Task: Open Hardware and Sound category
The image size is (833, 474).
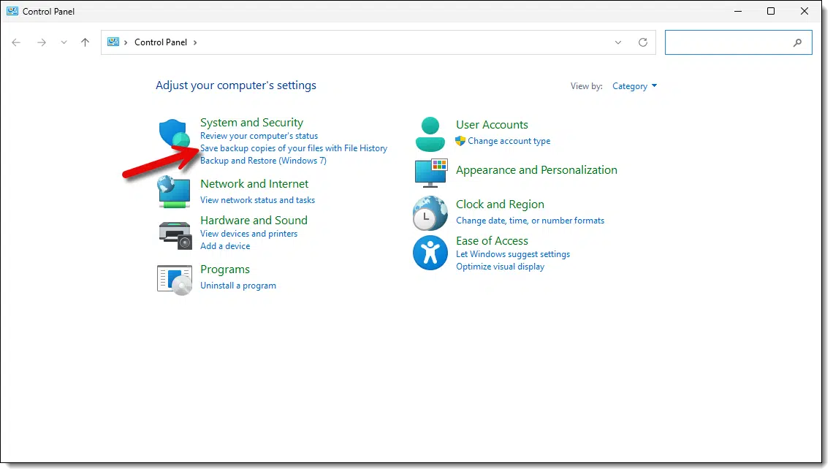Action: coord(254,221)
